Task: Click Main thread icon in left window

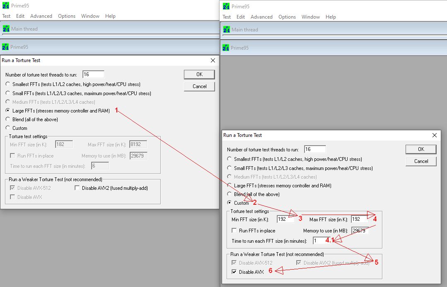Action: click(x=6, y=29)
